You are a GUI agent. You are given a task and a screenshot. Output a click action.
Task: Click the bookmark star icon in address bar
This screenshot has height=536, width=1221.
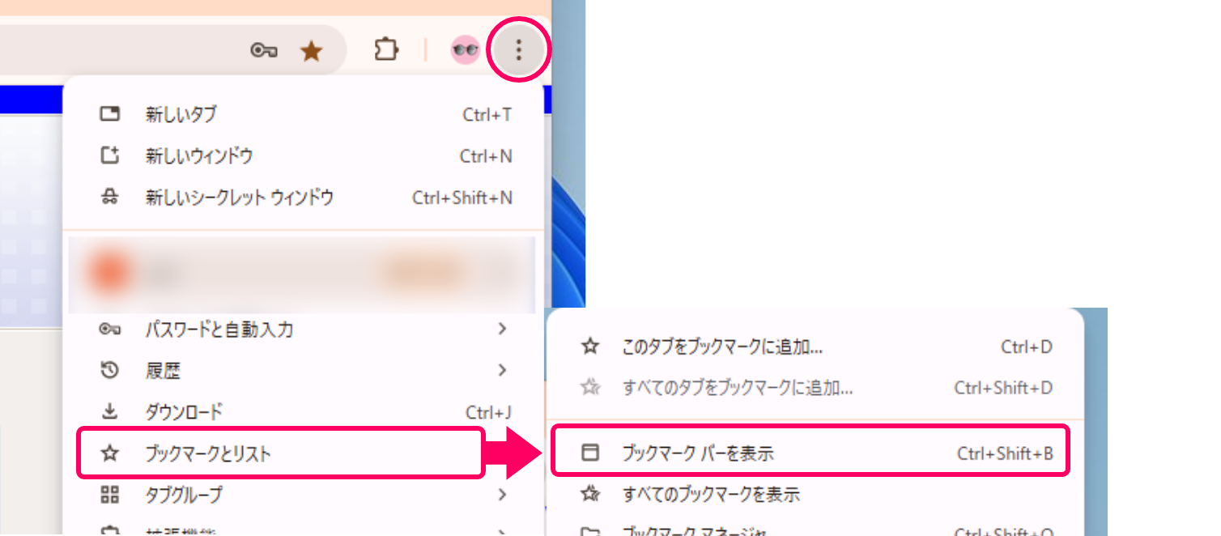tap(312, 52)
